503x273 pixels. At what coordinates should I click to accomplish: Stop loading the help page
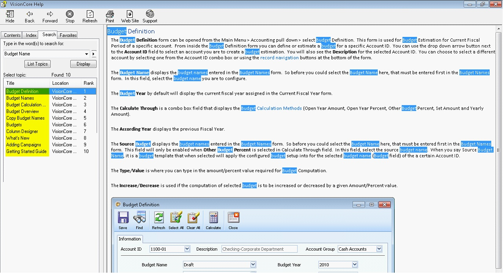[x=70, y=16]
